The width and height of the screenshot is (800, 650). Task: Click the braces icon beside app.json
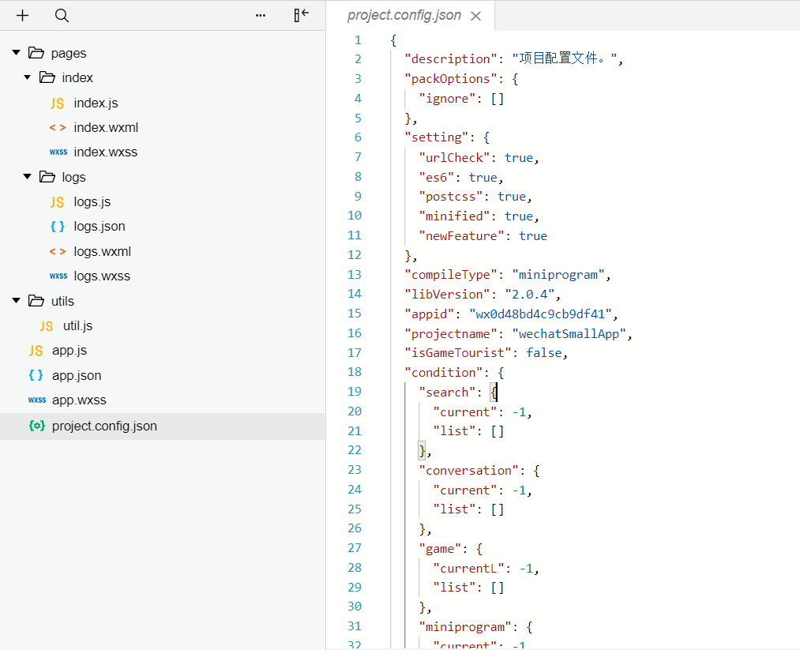[36, 375]
